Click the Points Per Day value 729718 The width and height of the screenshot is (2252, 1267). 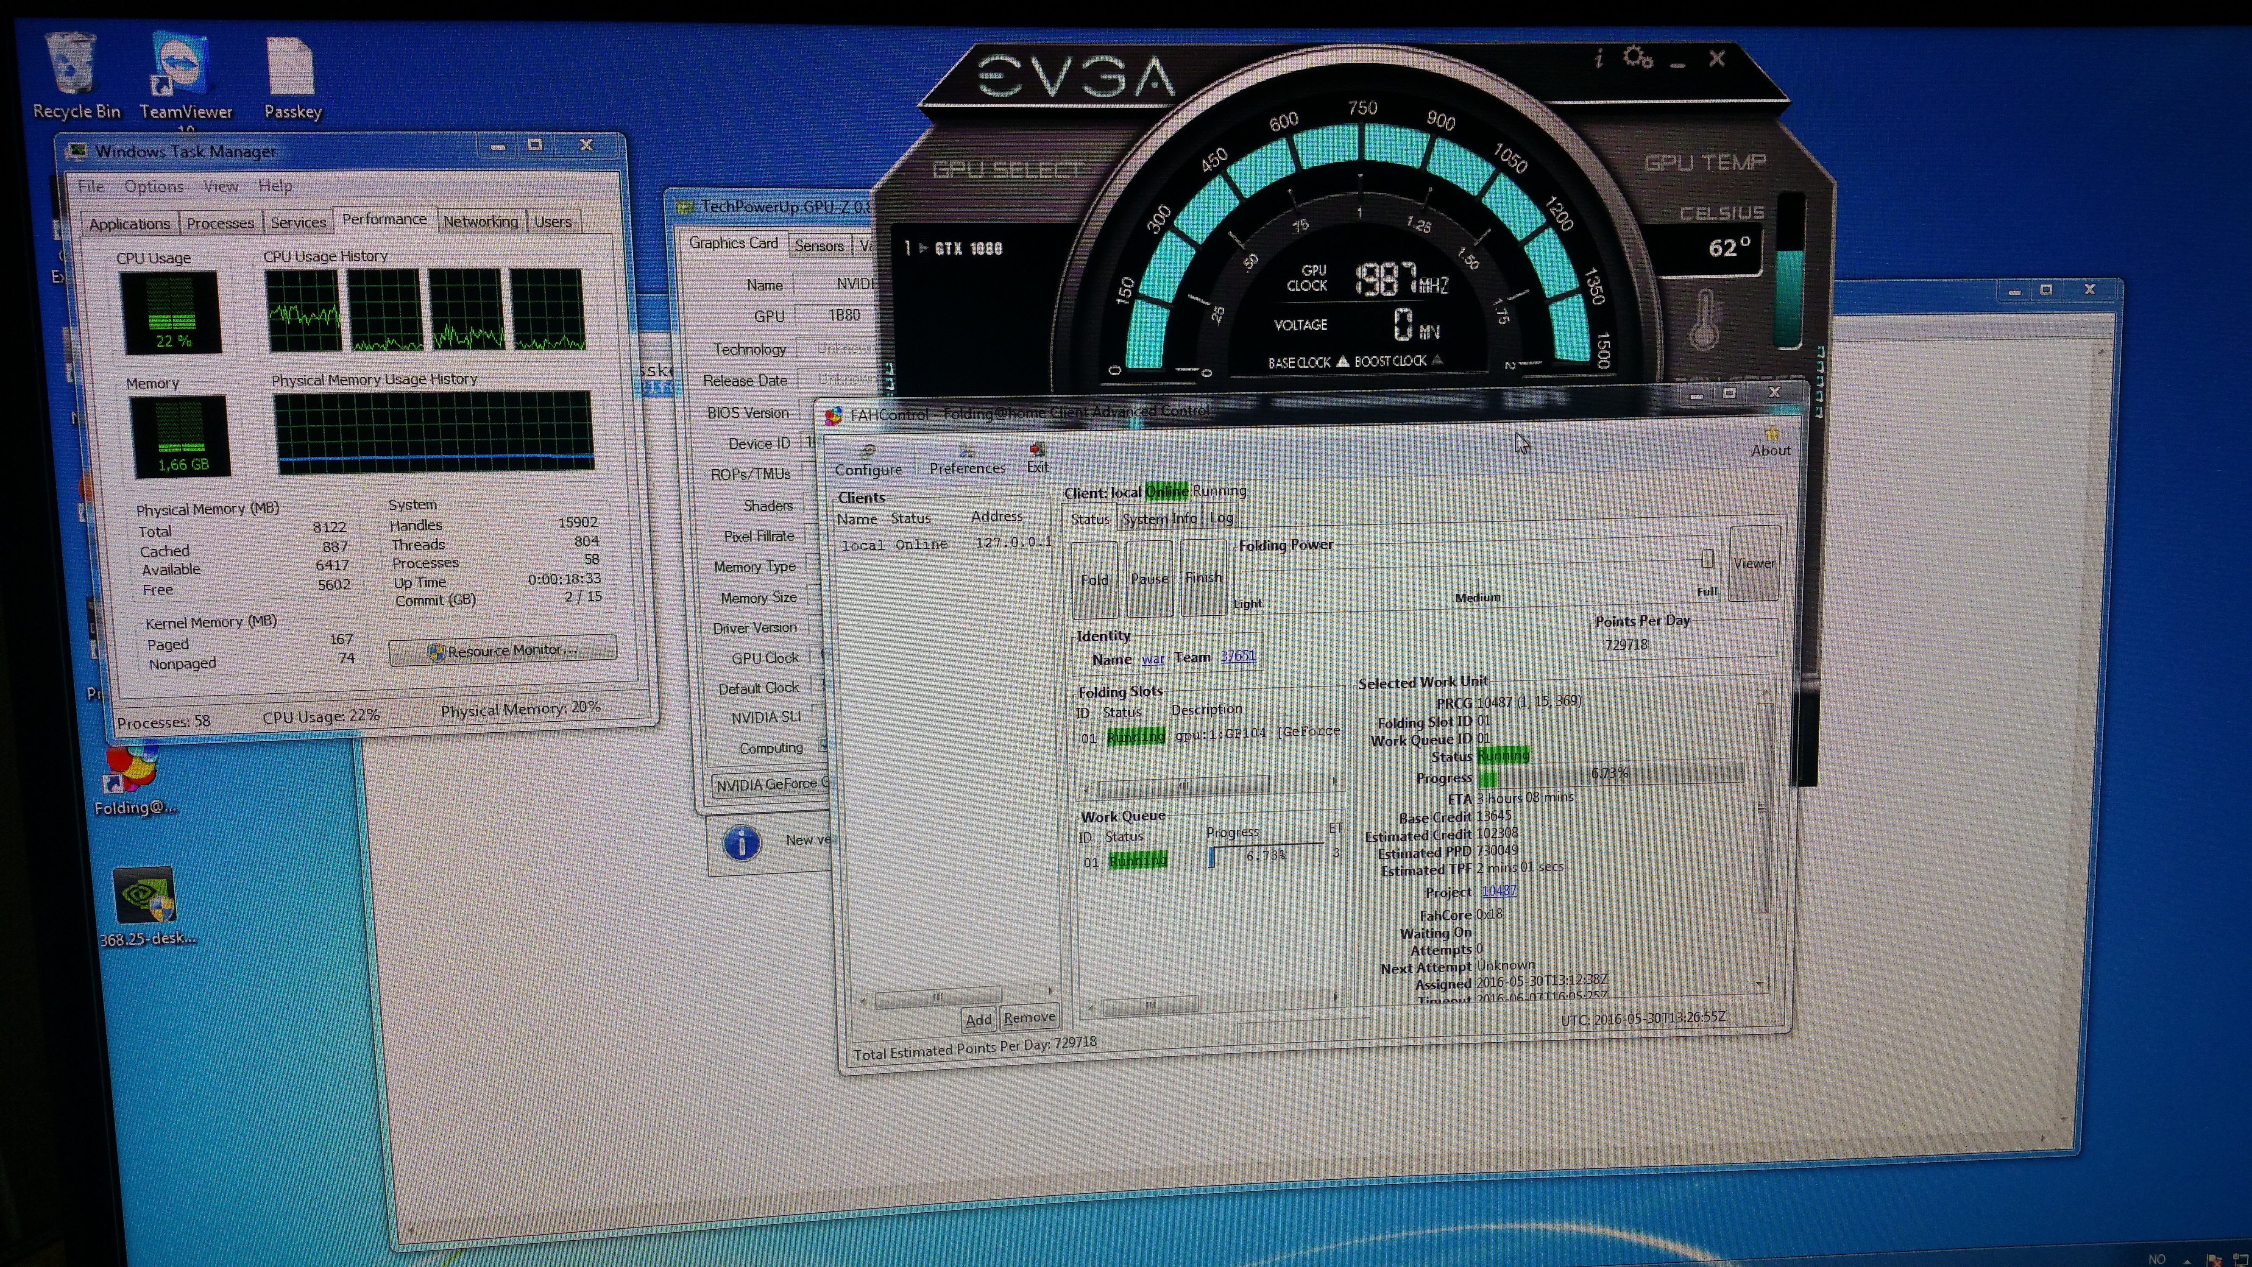pos(1626,645)
